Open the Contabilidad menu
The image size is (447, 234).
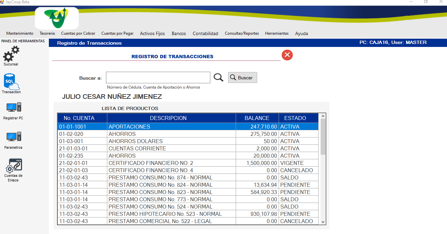click(205, 33)
